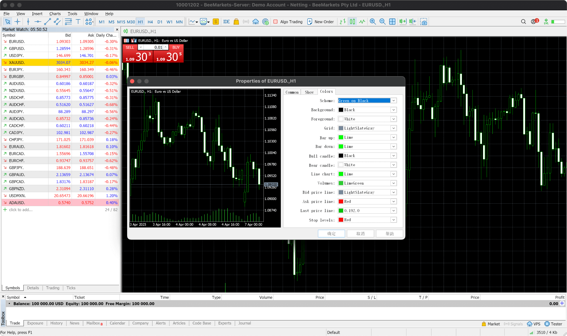Click the zoom in magnifier icon

point(373,22)
